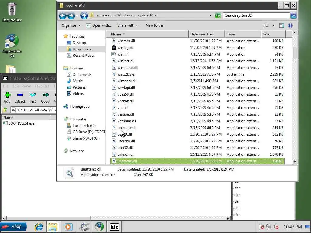Open Videos library
Image resolution: width=311 pixels, height=233 pixels.
[78, 93]
